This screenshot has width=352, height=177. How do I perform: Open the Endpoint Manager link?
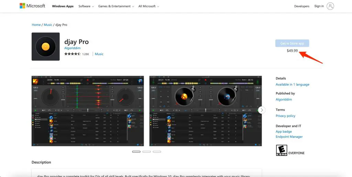(x=289, y=137)
